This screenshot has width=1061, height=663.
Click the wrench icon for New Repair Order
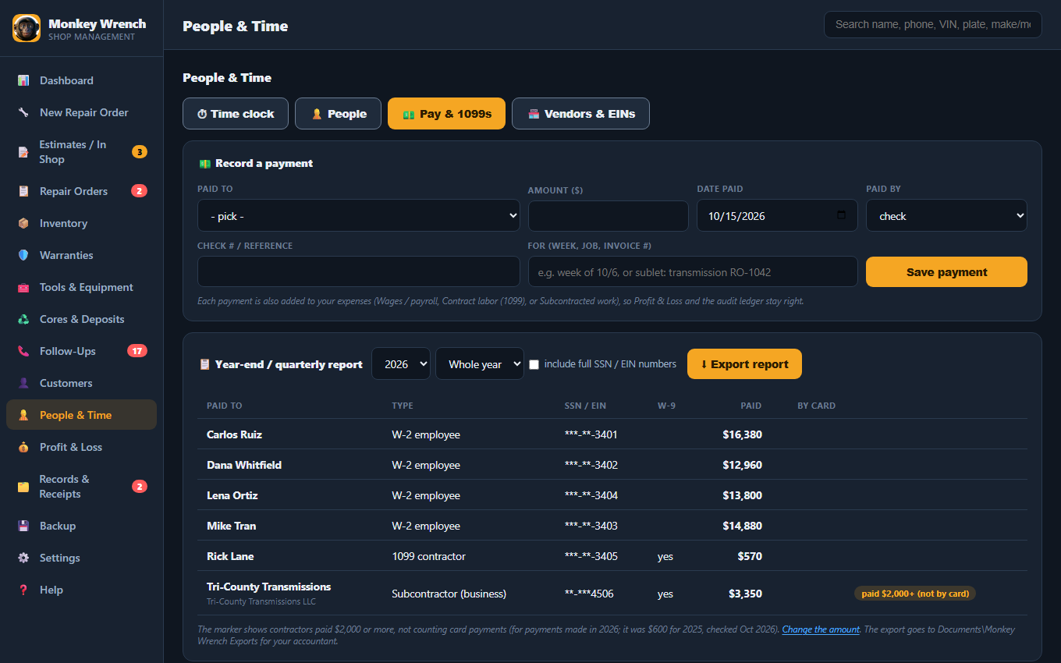click(x=23, y=112)
